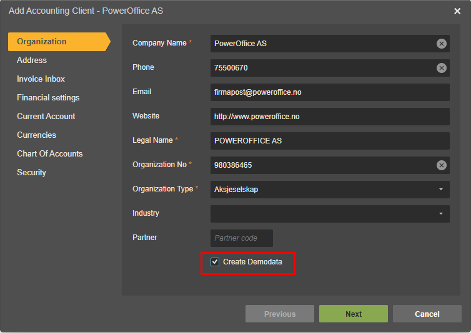Clear the Organization No field with its X icon
This screenshot has height=333, width=471.
click(x=442, y=165)
